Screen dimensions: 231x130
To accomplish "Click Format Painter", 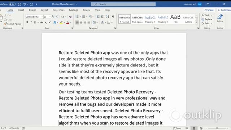I will click(x=13, y=24).
